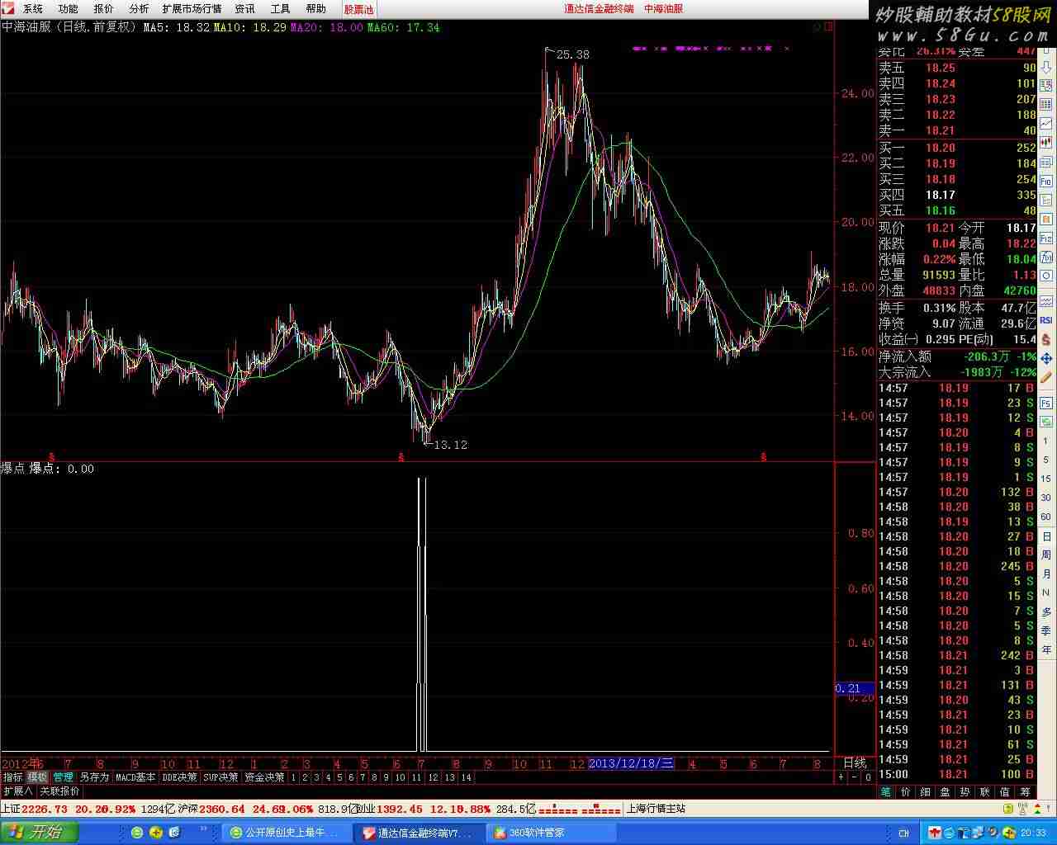Open the 分析 menu

point(139,9)
